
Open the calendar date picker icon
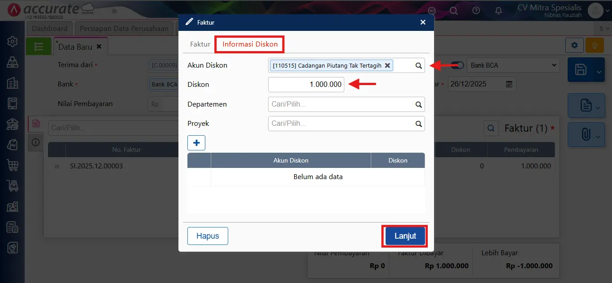pos(509,84)
